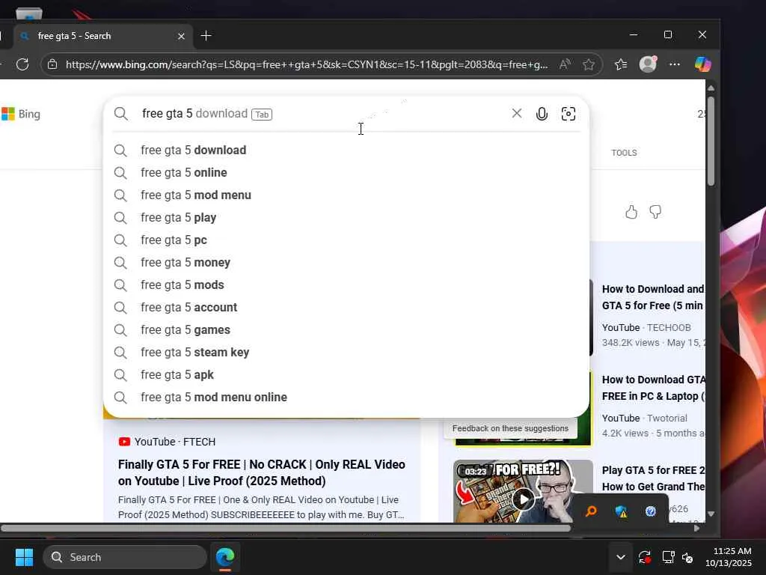Image resolution: width=766 pixels, height=575 pixels.
Task: Click the YouTube · FTECH source label
Action: 167,442
